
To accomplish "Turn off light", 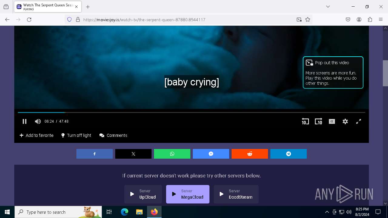I will pos(76,135).
